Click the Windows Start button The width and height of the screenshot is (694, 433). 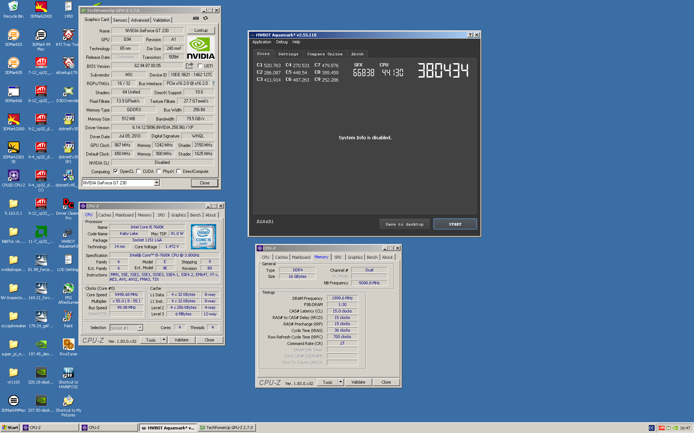tap(10, 428)
